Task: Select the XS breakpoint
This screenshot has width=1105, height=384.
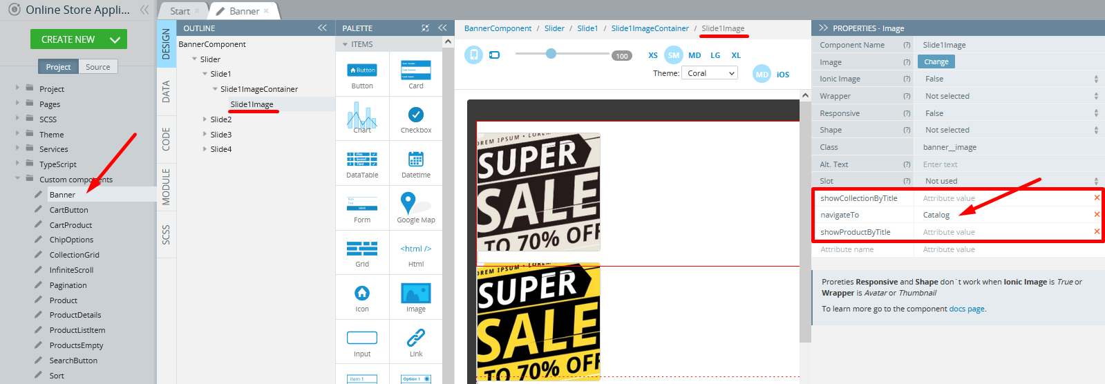Action: [x=653, y=55]
